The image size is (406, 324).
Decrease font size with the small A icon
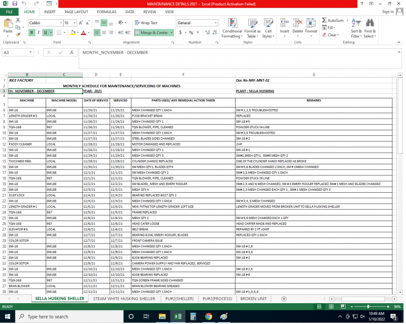tap(87, 23)
